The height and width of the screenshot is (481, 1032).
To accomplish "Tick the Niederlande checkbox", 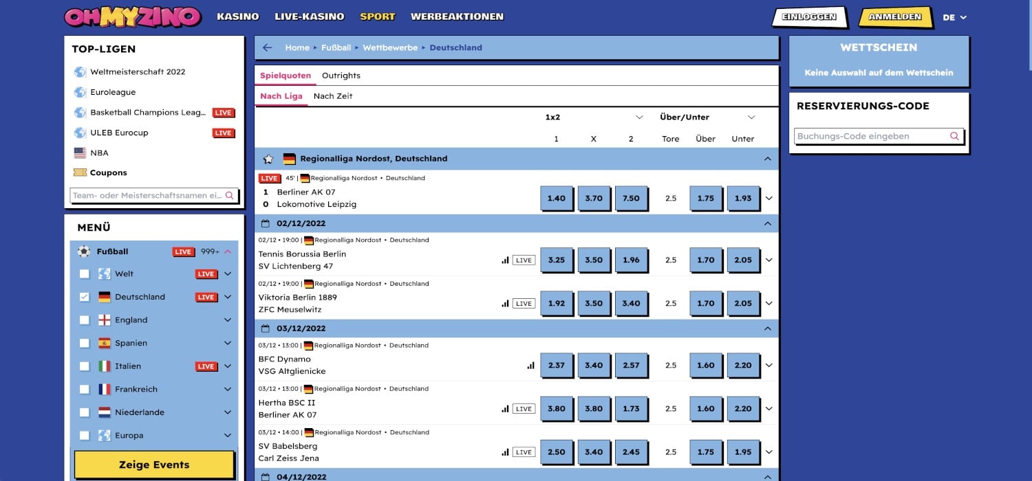I will pyautogui.click(x=84, y=412).
